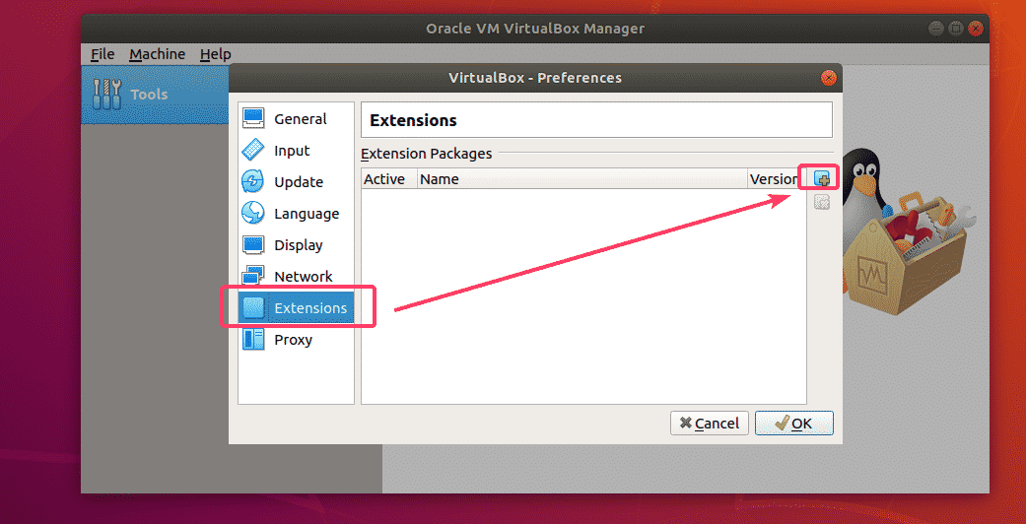Select the Proxy icon in sidebar
This screenshot has width=1026, height=524.
click(253, 340)
